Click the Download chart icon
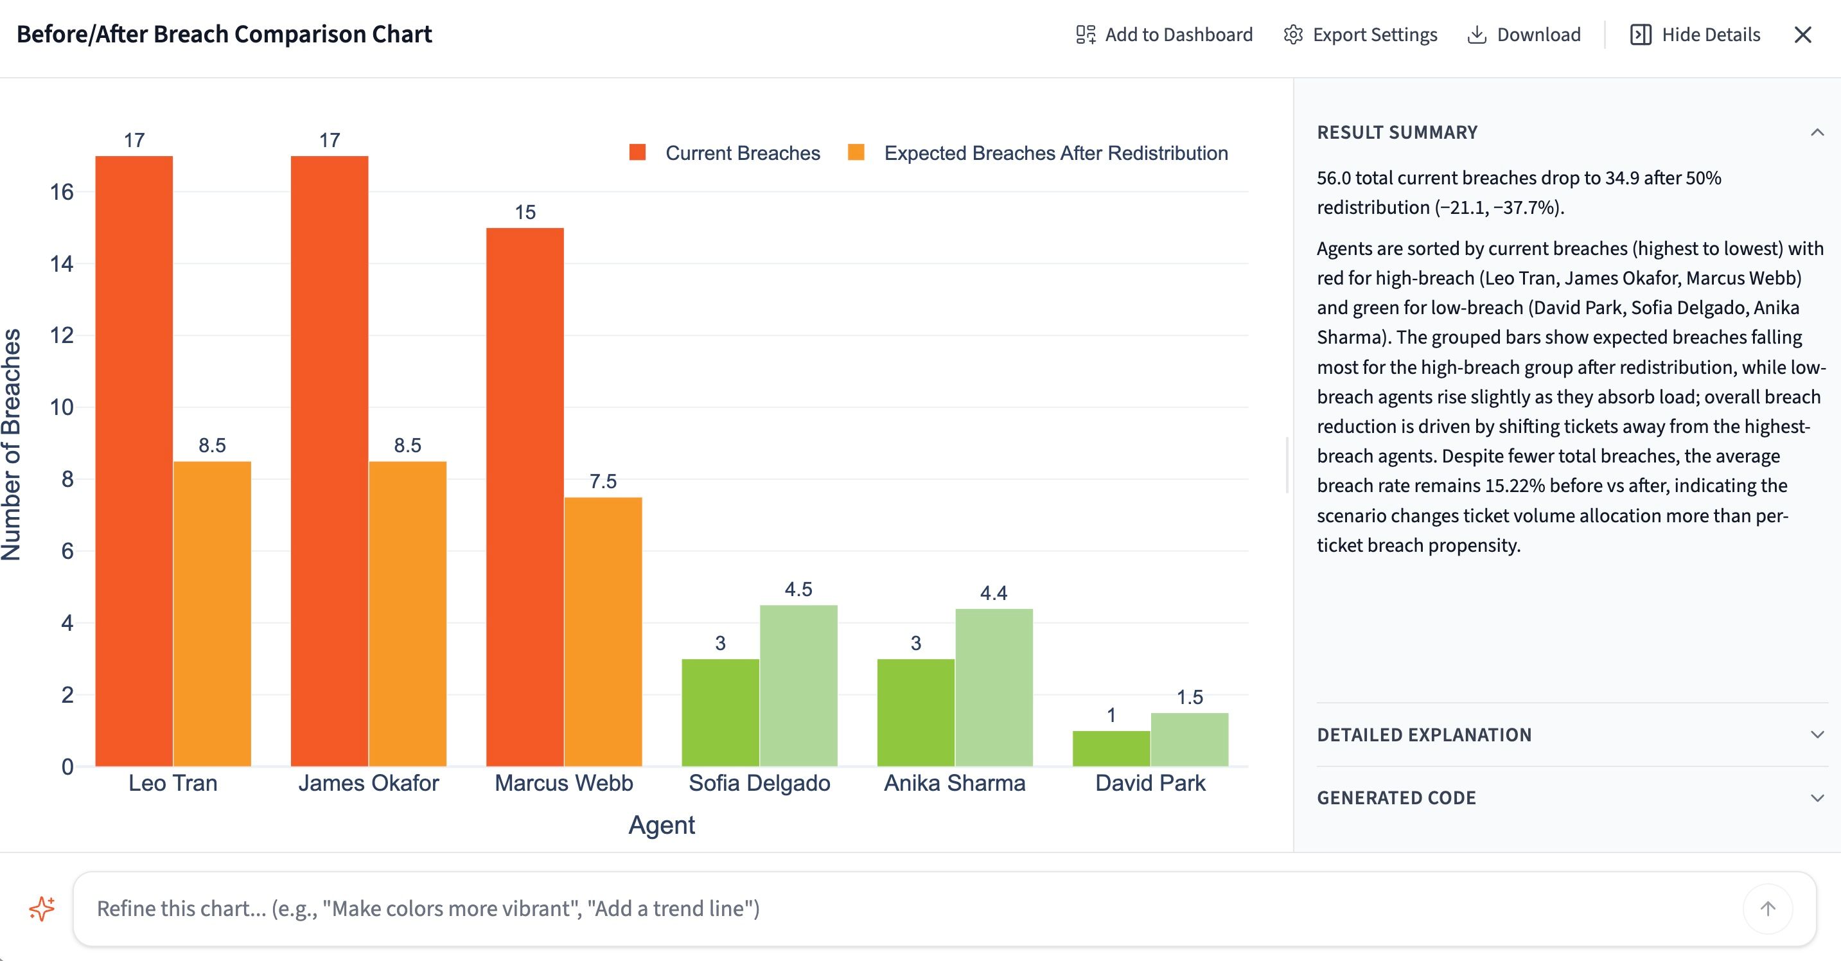 click(1478, 33)
